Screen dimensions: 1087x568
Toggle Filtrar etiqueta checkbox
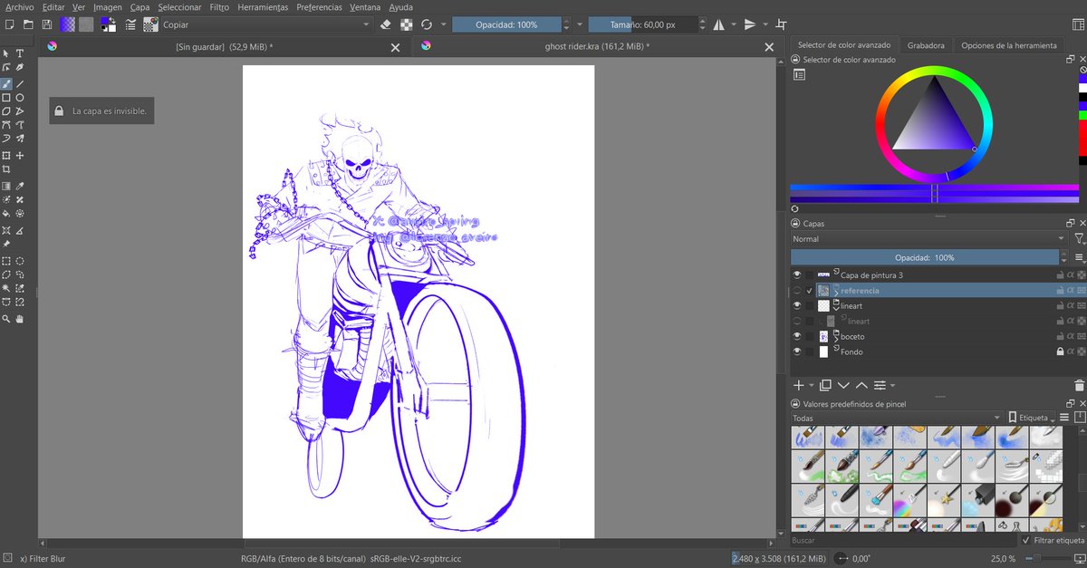click(1025, 540)
